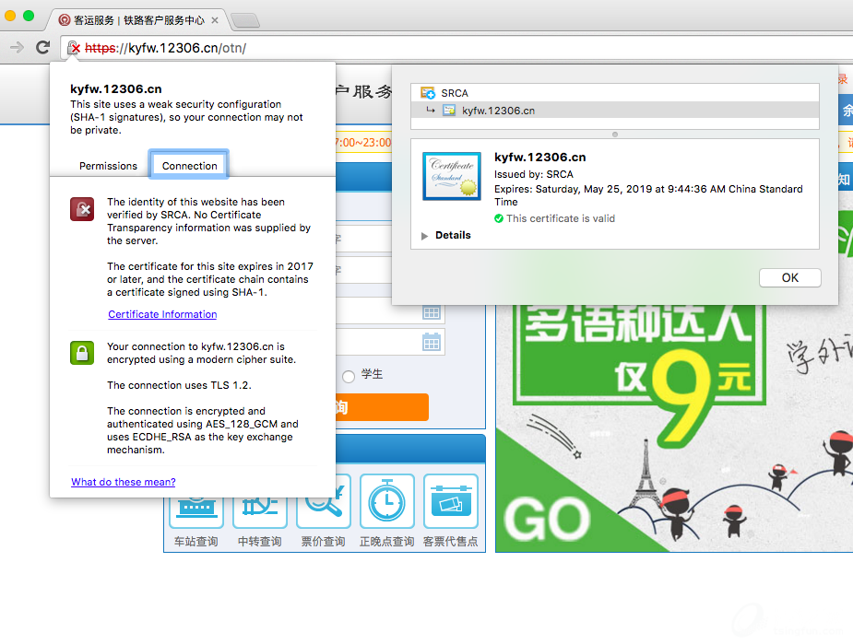
Task: Click OK to close certificate dialog
Action: click(x=789, y=277)
